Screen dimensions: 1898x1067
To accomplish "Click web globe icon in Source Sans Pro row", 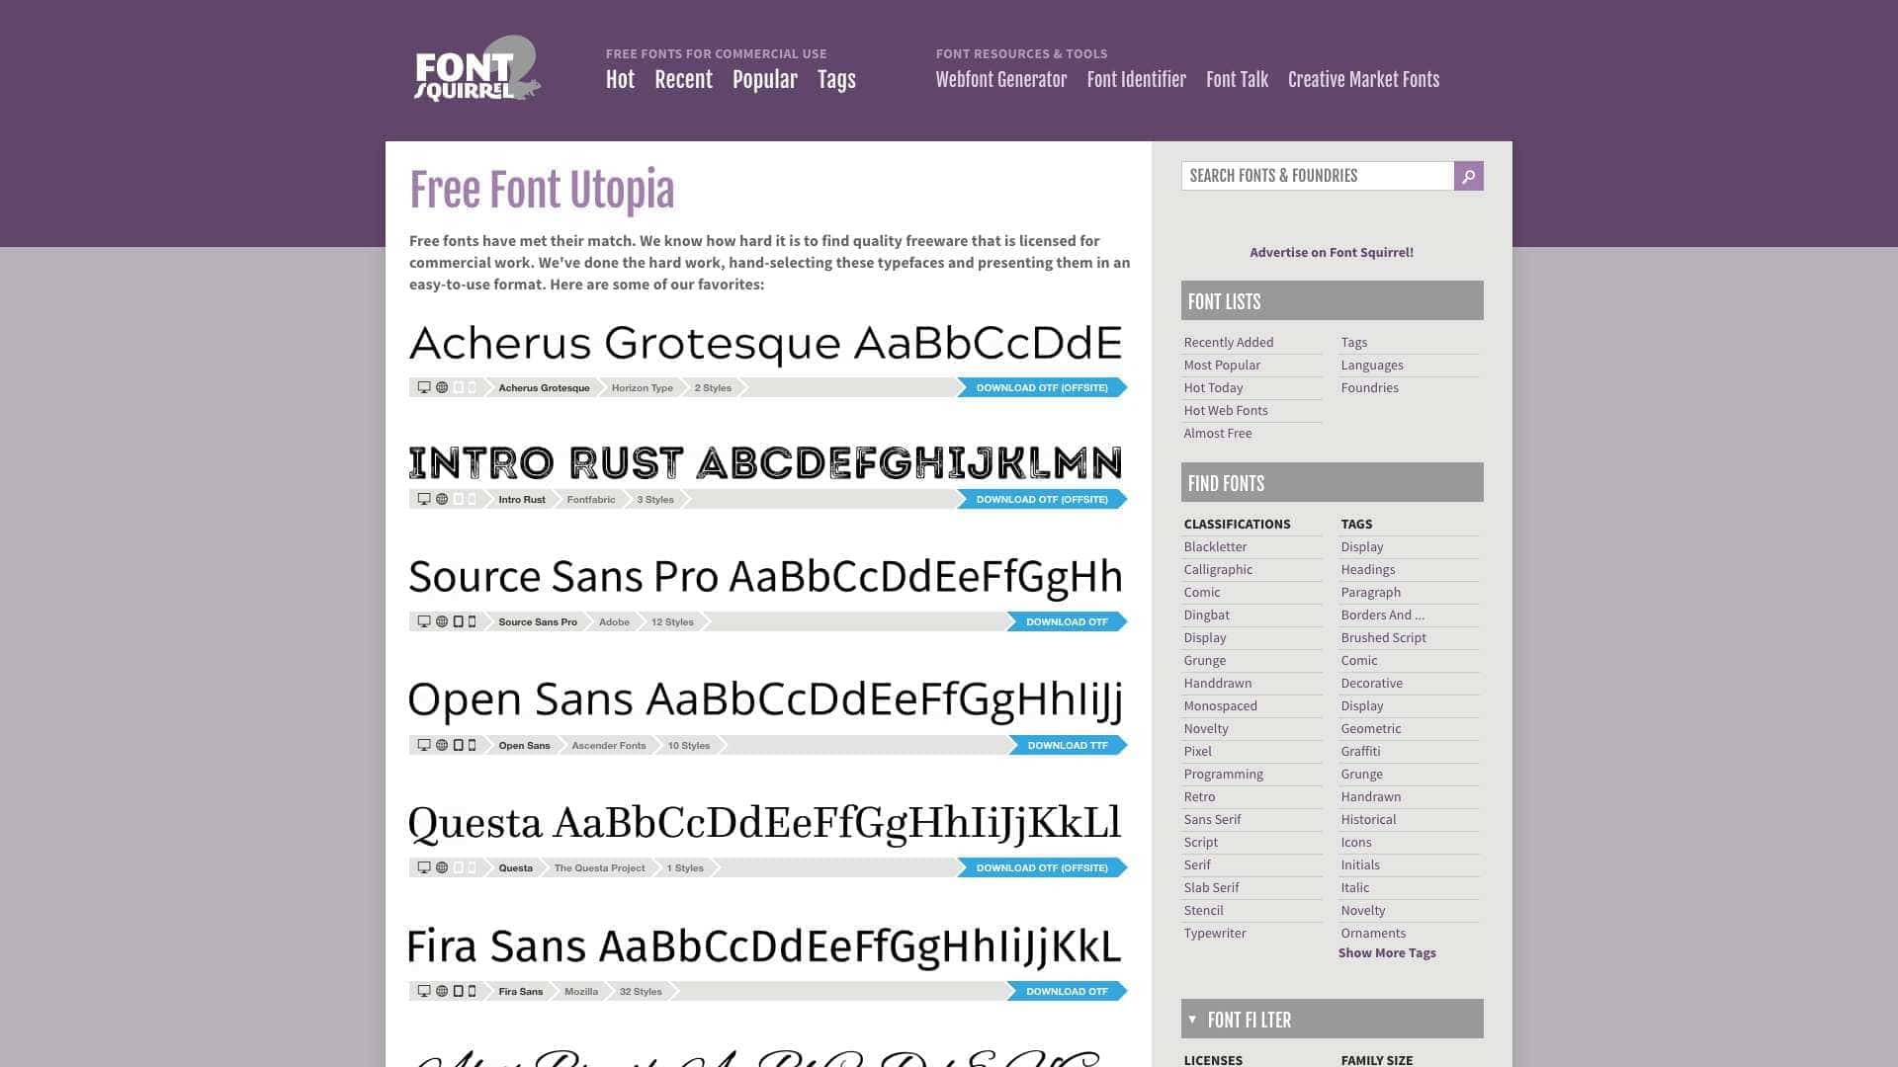I will point(442,621).
